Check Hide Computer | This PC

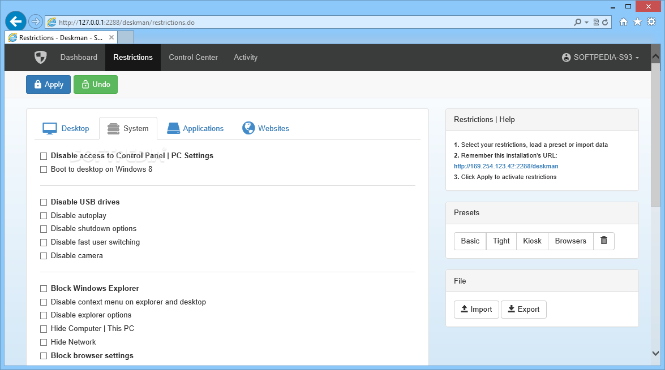(x=43, y=329)
